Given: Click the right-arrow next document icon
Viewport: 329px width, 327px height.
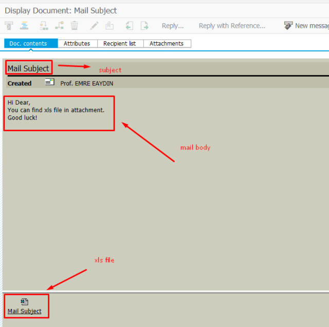Looking at the screenshot, I should [144, 26].
